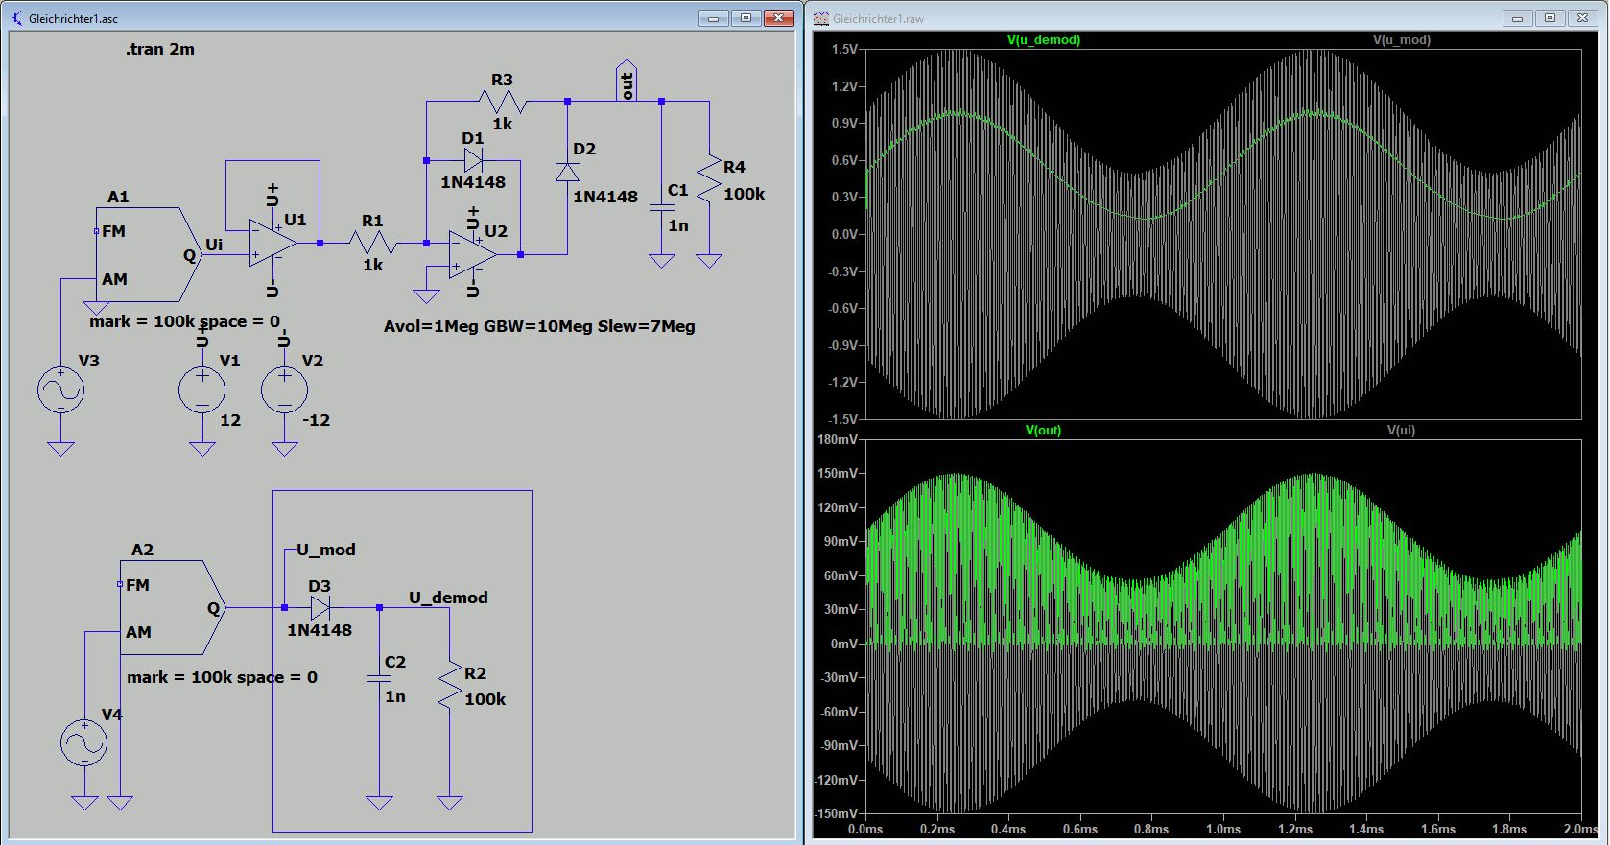Click the time axis at 1.0ms
Screen dimensions: 1610x845
(x=1223, y=829)
